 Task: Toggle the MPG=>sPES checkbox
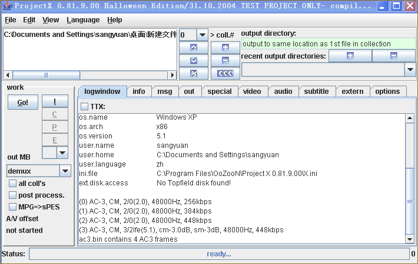click(x=12, y=207)
